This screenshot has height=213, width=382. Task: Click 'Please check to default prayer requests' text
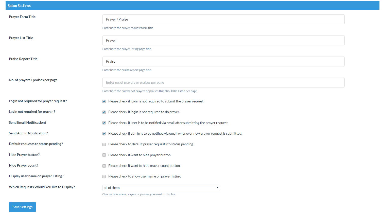(x=151, y=144)
